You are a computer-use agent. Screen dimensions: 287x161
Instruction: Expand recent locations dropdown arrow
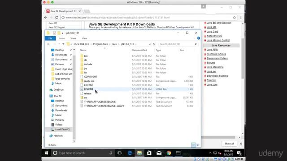[59, 44]
